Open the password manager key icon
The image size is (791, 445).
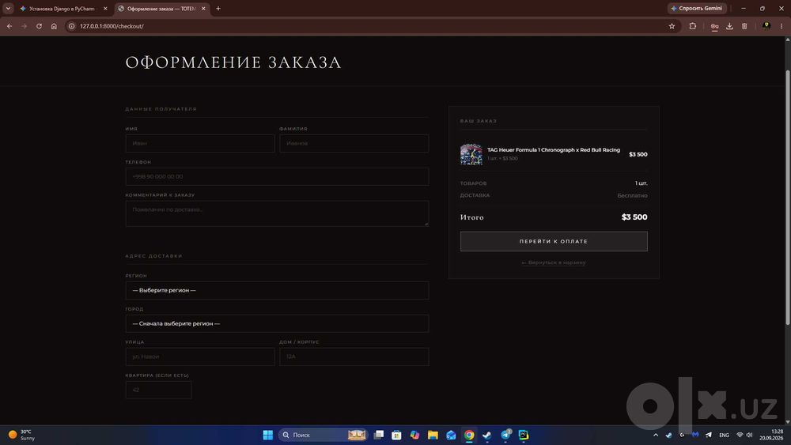714,26
